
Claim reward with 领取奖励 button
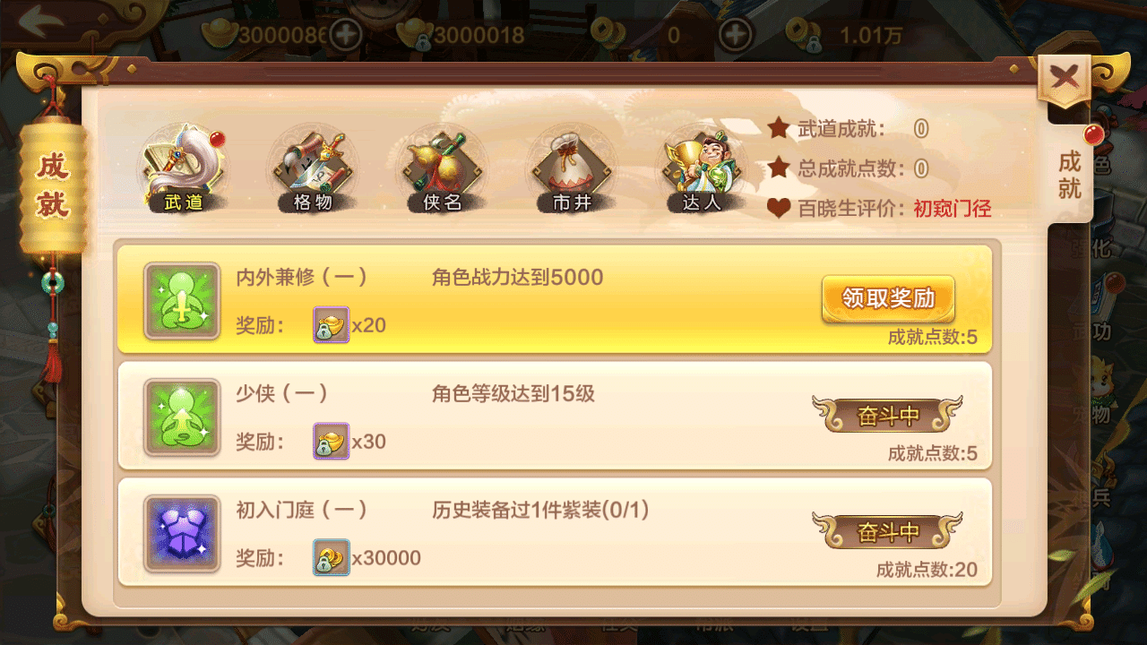coord(888,299)
